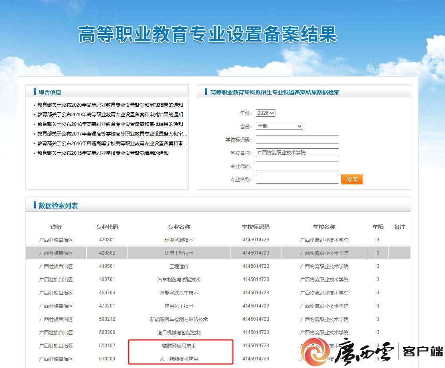Open the 2019年 notice link
This screenshot has height=368, width=445.
point(110,115)
